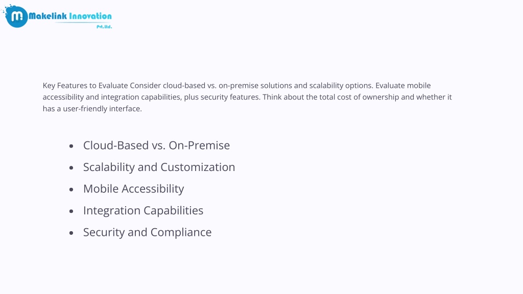Click the bullet dot before Scalability
Viewport: 523px width, 294px height.
tap(71, 167)
